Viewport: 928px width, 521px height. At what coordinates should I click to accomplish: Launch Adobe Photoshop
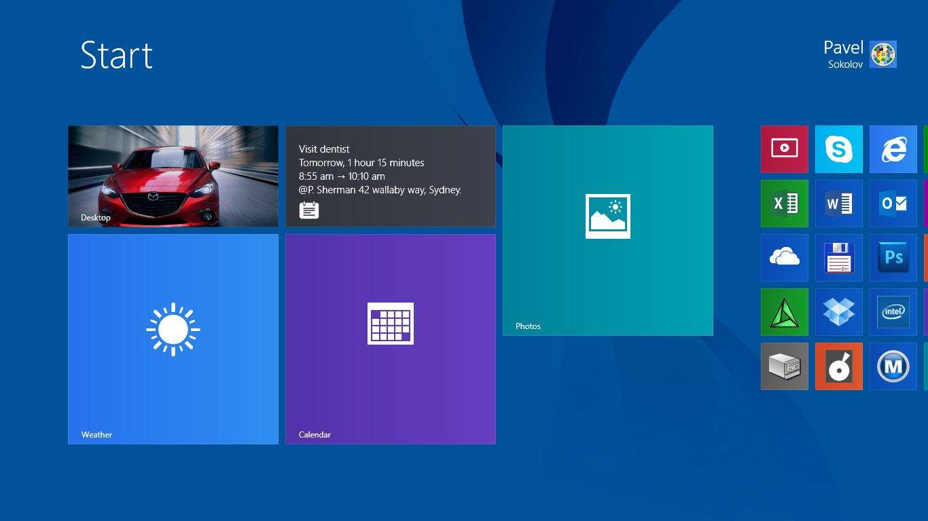pyautogui.click(x=893, y=258)
